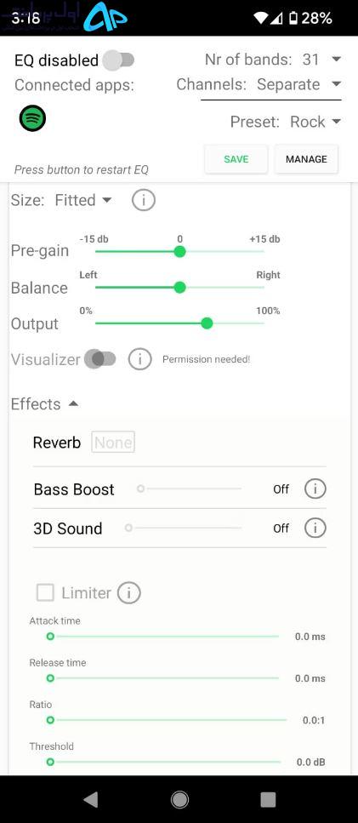Tap the Spotify connected app icon

point(32,118)
